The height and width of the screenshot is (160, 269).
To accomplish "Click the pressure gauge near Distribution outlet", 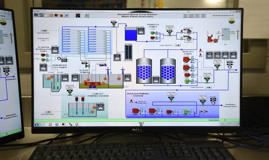I will pos(230,67).
